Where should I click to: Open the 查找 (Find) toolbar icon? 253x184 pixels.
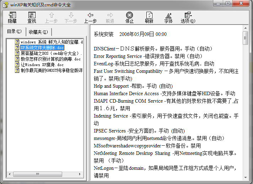[x=32, y=17]
